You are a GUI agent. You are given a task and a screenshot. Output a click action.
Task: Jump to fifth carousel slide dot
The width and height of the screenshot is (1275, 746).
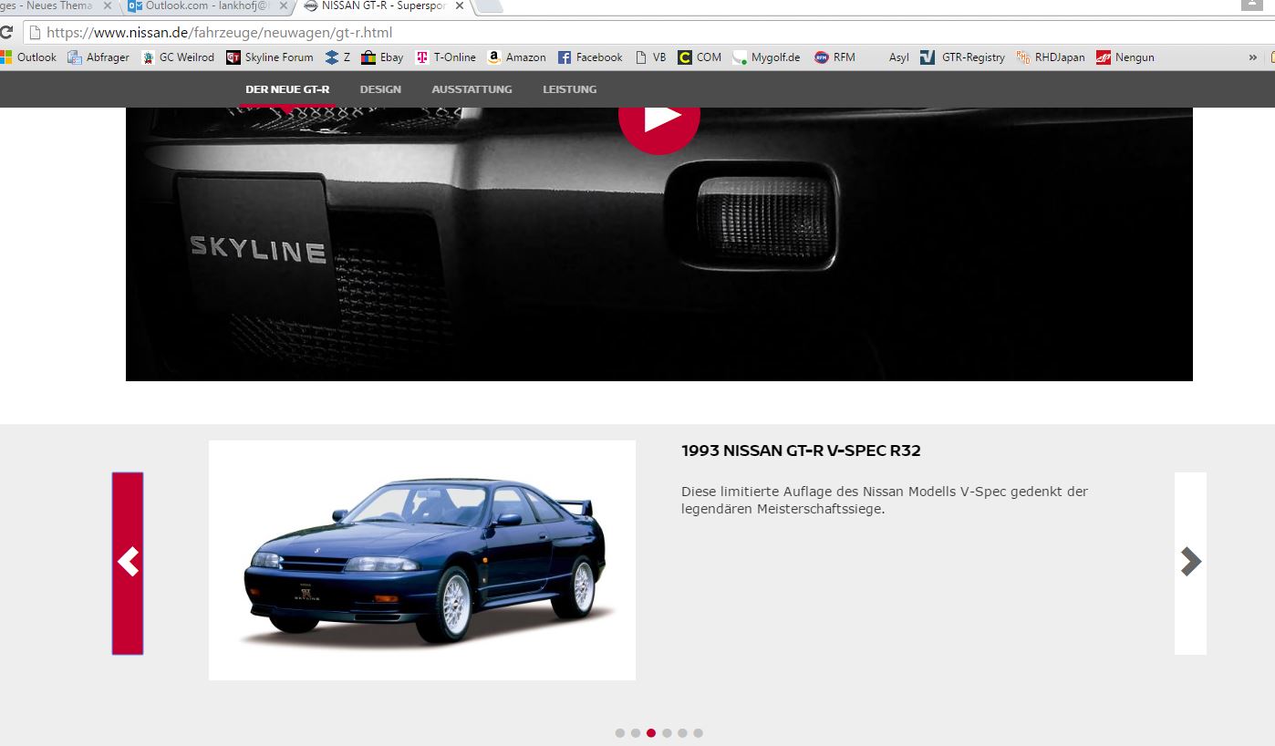point(682,733)
